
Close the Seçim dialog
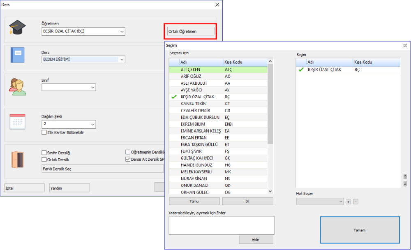pyautogui.click(x=405, y=46)
